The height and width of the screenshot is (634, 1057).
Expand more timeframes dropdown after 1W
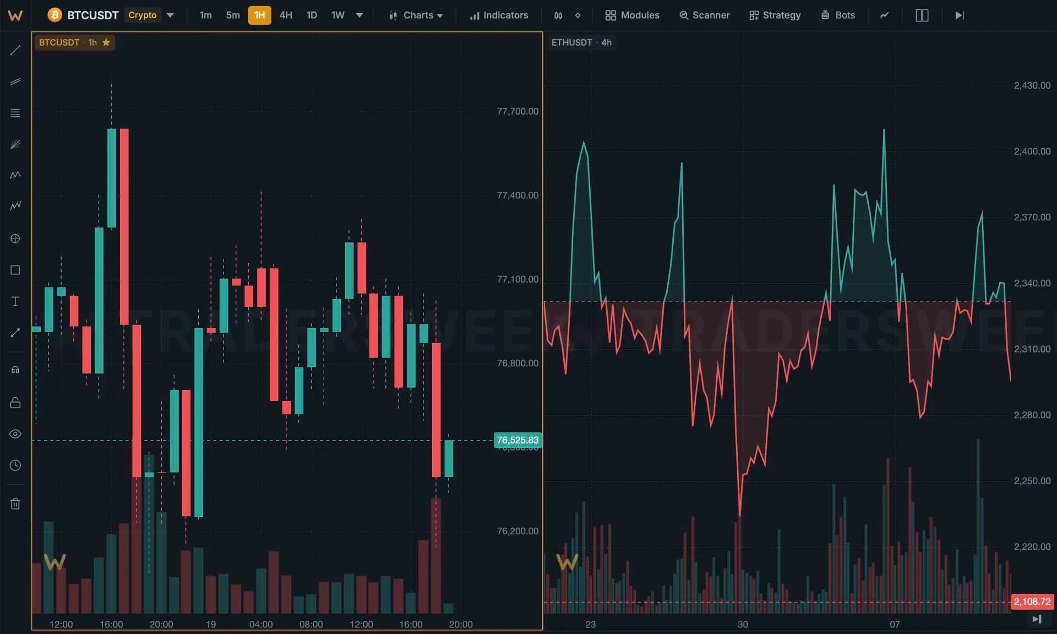(359, 15)
